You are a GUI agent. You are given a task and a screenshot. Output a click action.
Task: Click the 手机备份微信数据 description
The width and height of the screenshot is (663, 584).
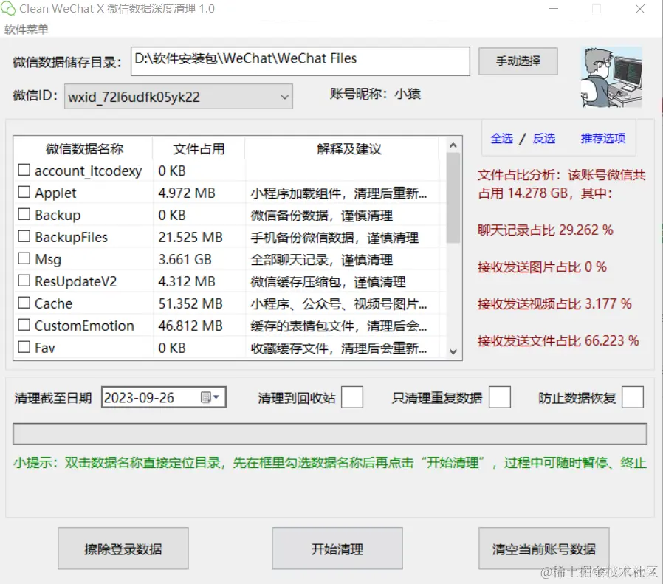coord(334,237)
